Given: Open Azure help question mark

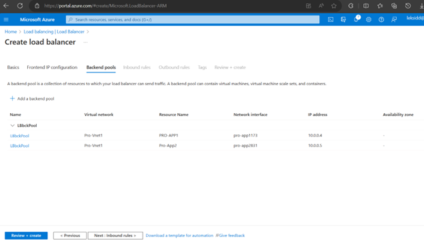Looking at the screenshot, I should click(381, 19).
